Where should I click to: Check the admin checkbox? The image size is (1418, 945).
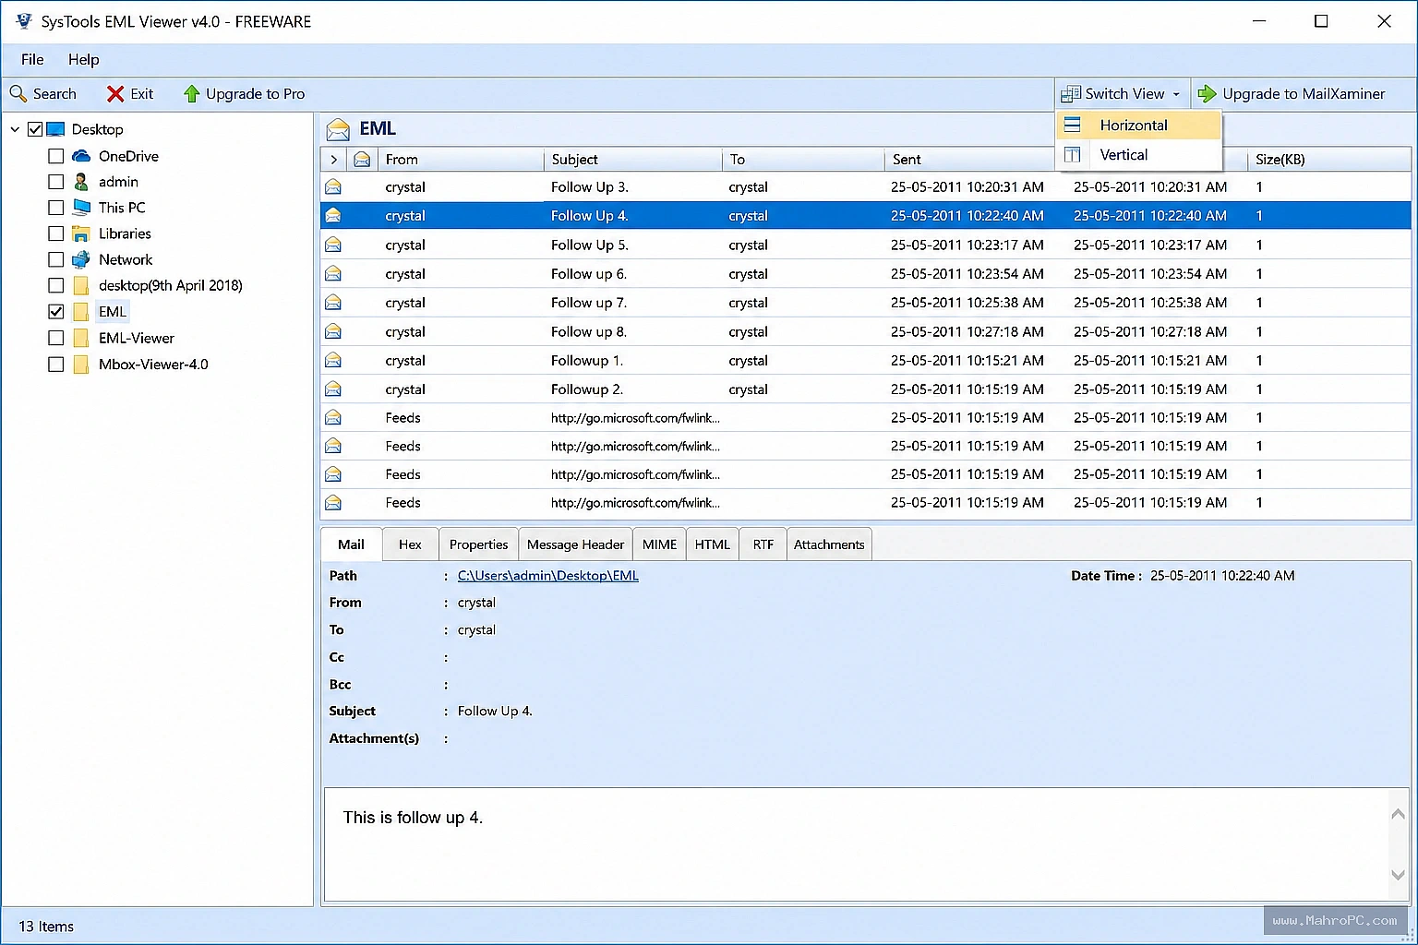pos(55,182)
